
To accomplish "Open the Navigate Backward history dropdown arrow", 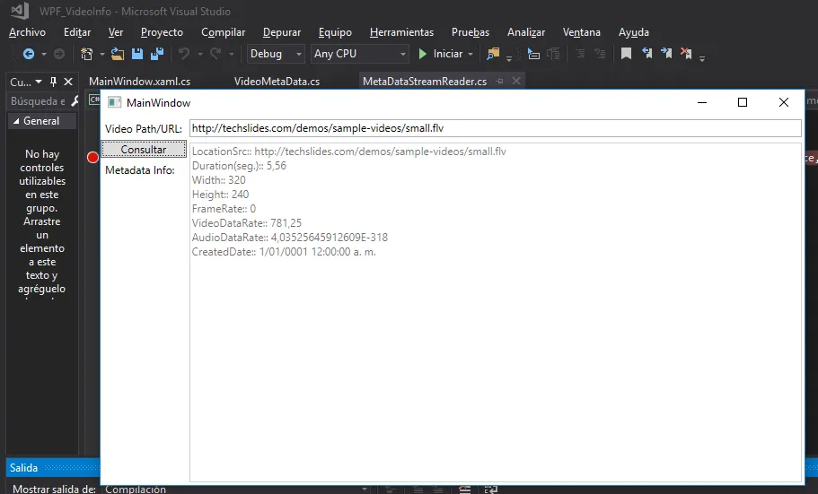I will [x=44, y=54].
